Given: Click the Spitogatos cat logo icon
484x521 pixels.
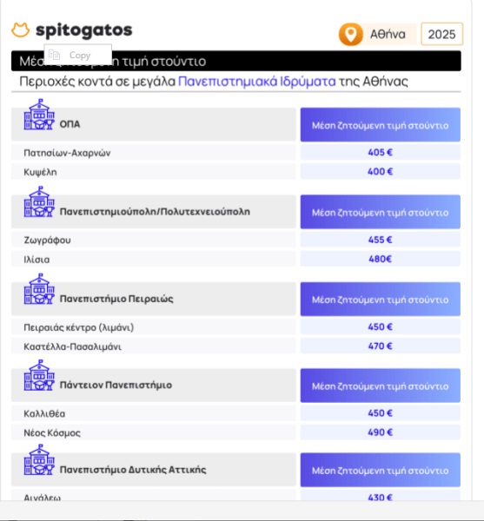Looking at the screenshot, I should click(x=20, y=30).
